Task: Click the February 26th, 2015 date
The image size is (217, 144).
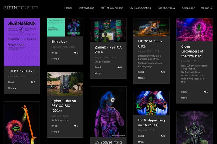Action: click(x=63, y=47)
